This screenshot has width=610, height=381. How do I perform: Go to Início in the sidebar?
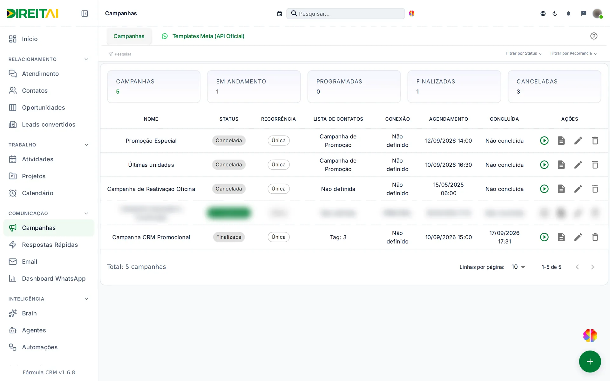(49, 39)
